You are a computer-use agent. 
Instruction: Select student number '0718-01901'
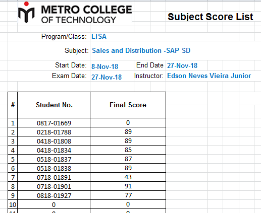point(54,186)
